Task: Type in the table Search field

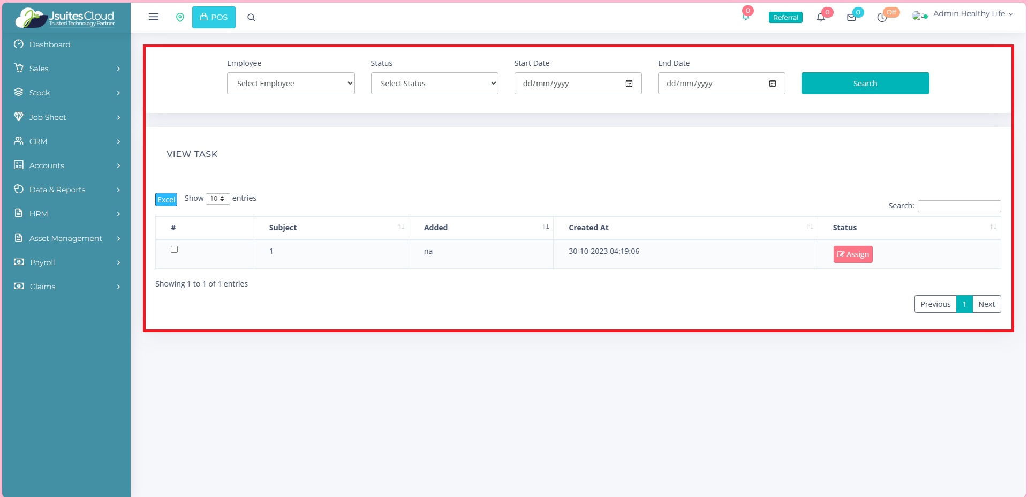Action: click(x=959, y=206)
